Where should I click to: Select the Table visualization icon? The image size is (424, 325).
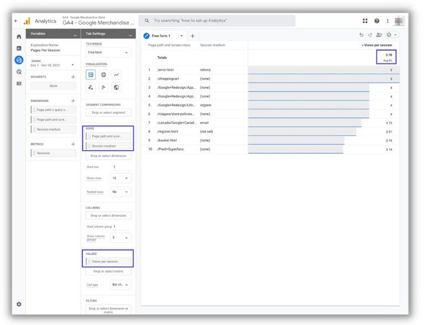[91, 75]
